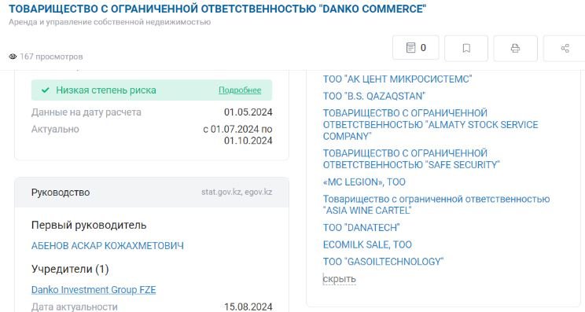Viewport: 585px width, 312px height.
Task: Open SAFE SECURITY company link
Action: 411,160
